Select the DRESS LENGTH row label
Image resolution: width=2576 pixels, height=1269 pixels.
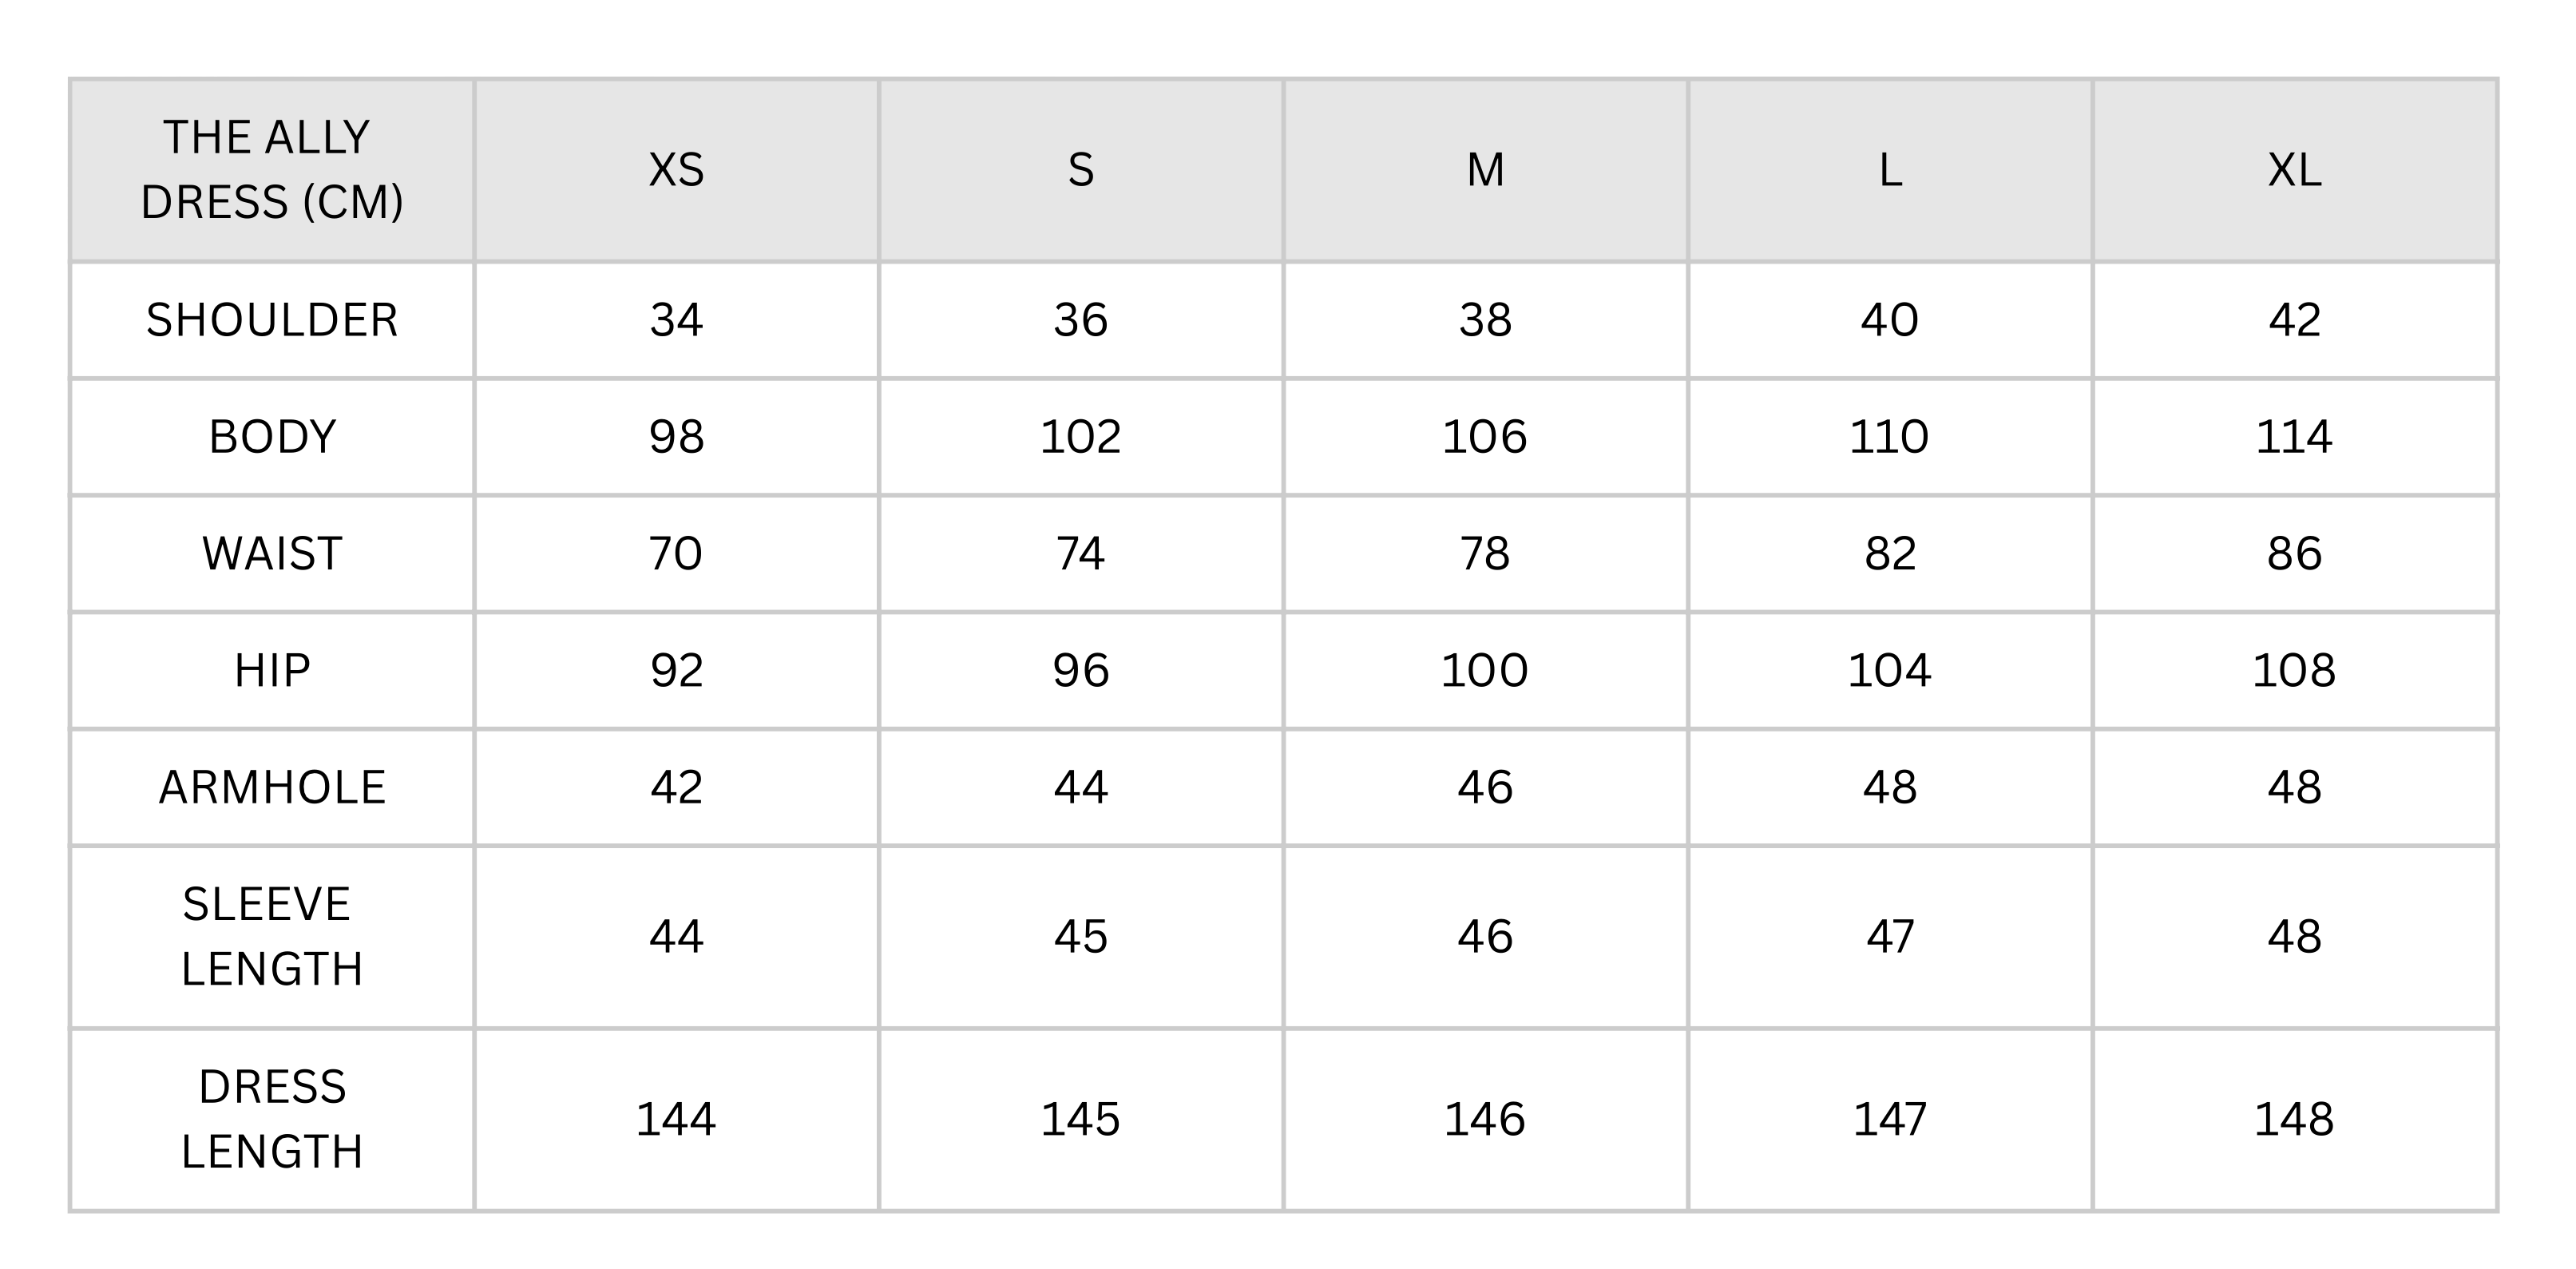(272, 1119)
